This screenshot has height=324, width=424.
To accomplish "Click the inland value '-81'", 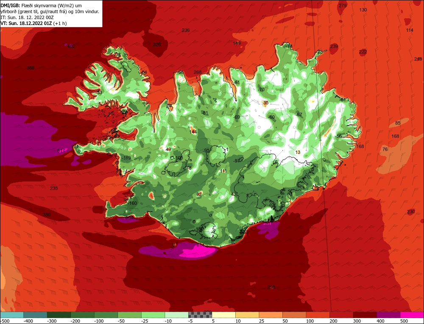I will click(x=205, y=113).
